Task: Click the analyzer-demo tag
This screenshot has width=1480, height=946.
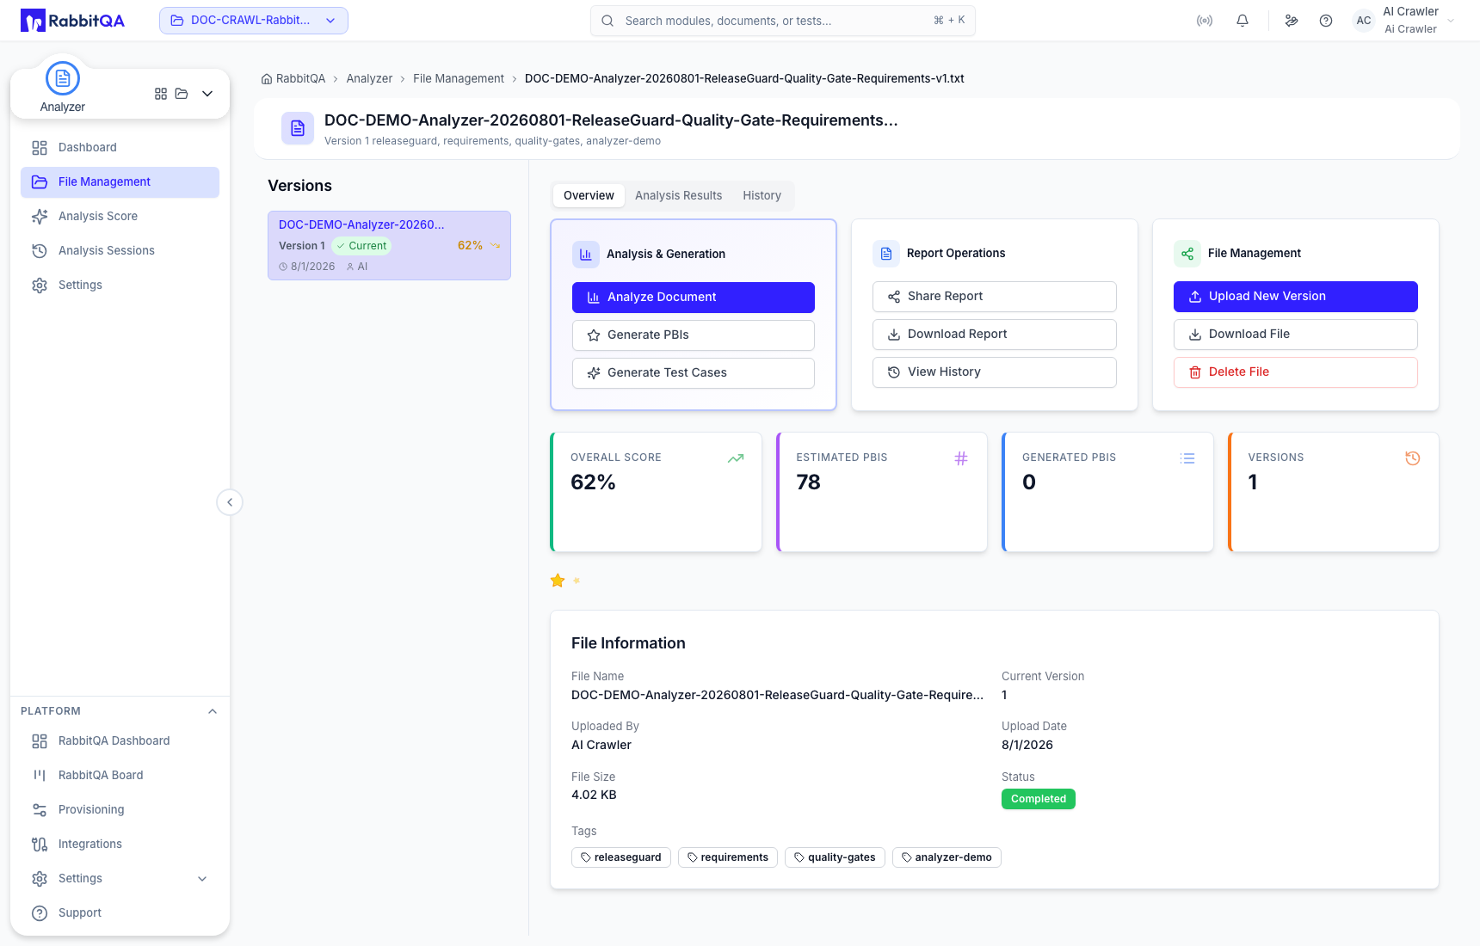Action: point(947,857)
